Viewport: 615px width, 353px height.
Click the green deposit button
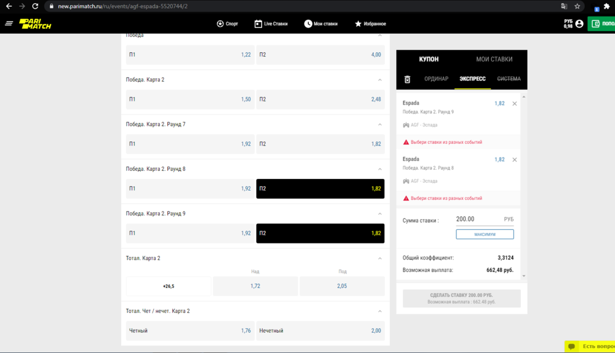601,24
